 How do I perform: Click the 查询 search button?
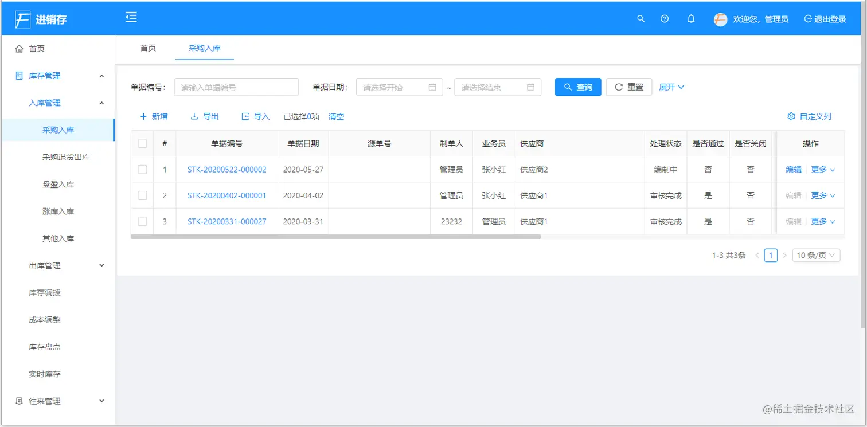pyautogui.click(x=578, y=87)
